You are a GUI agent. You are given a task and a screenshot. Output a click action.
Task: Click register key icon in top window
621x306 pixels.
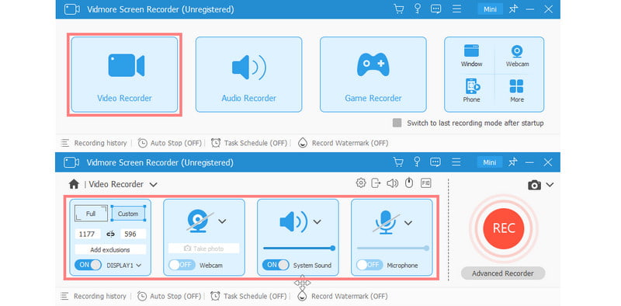(x=417, y=9)
